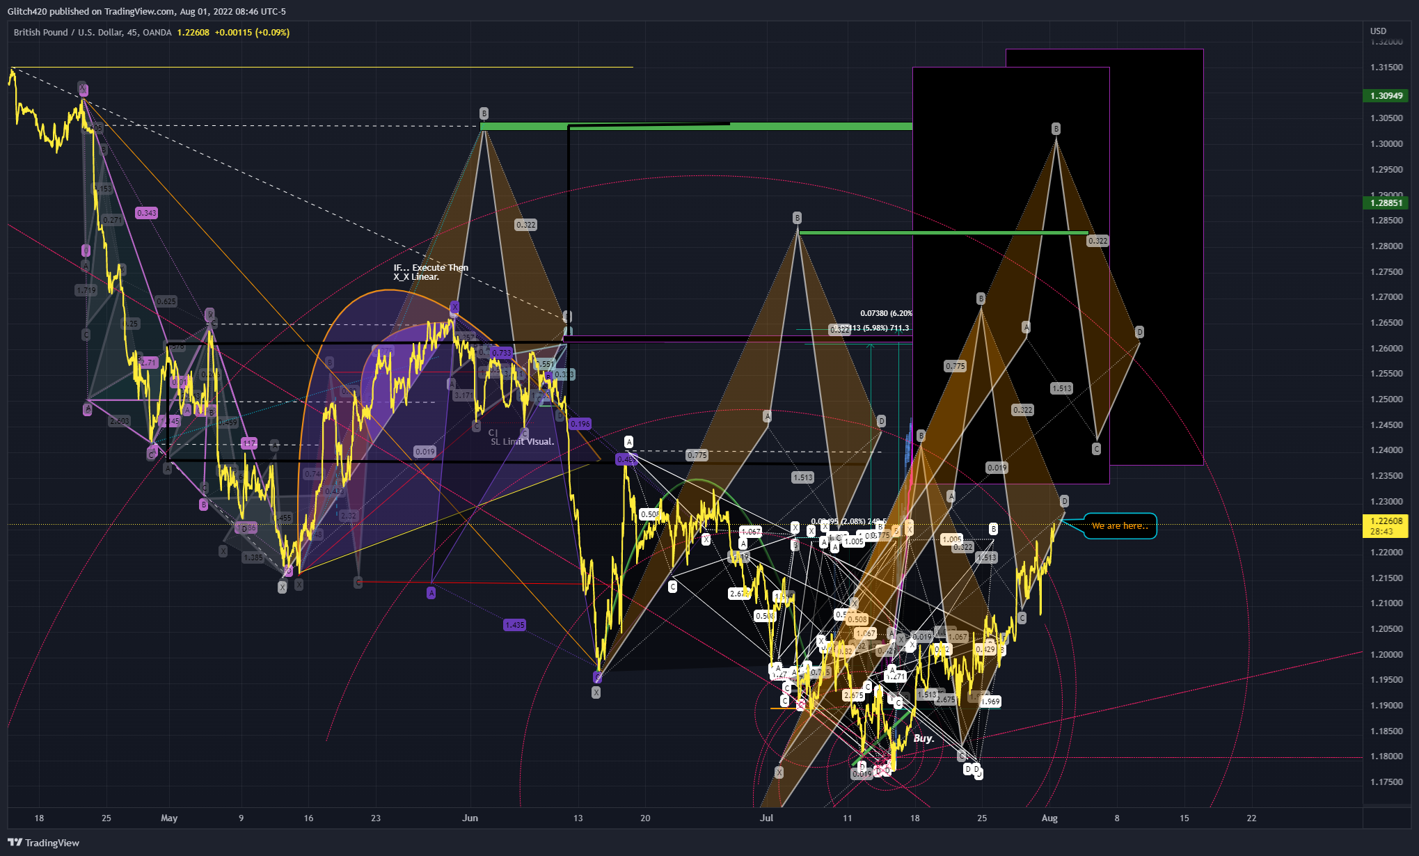This screenshot has width=1419, height=856.
Task: Click the Jun label on time axis
Action: click(470, 818)
